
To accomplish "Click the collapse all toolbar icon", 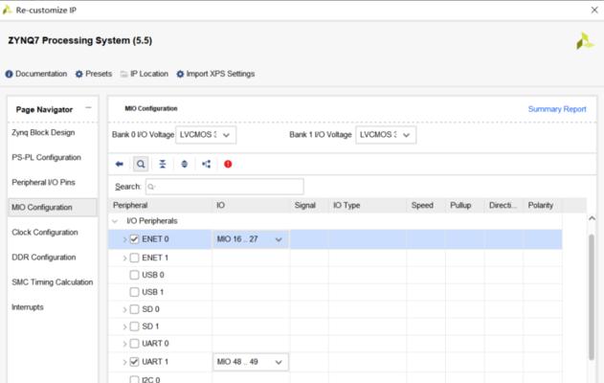I will coord(163,164).
